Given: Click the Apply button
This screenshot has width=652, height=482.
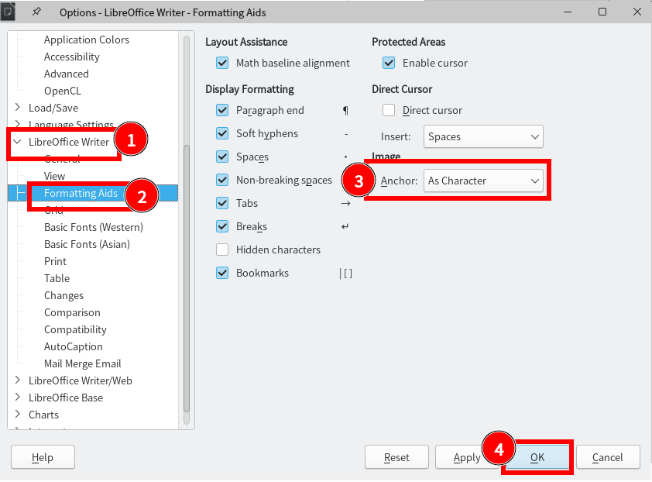Looking at the screenshot, I should (467, 457).
